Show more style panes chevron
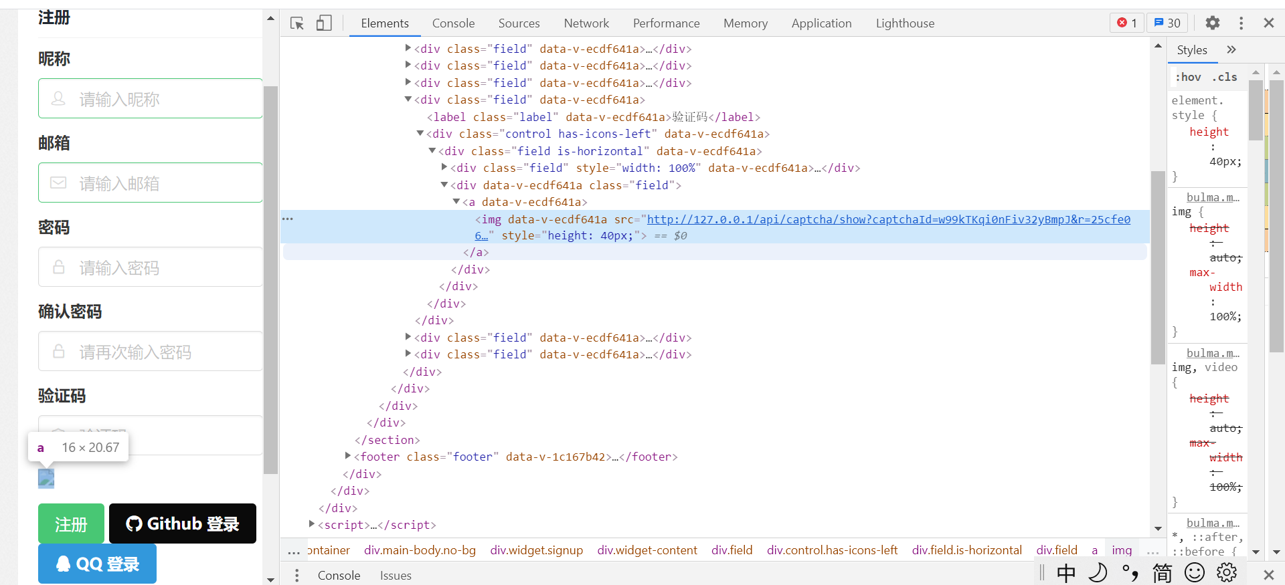The height and width of the screenshot is (585, 1285). pyautogui.click(x=1231, y=50)
